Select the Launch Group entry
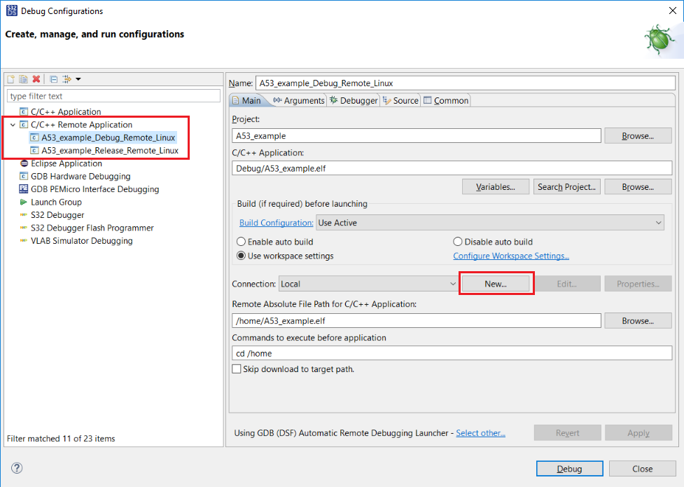The height and width of the screenshot is (487, 684). pos(56,202)
